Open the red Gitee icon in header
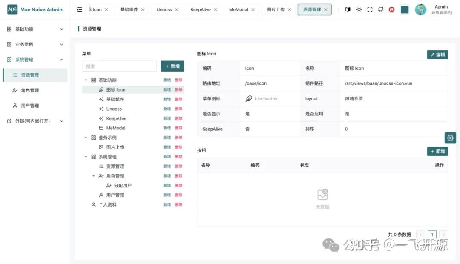460x264 pixels. (392, 10)
